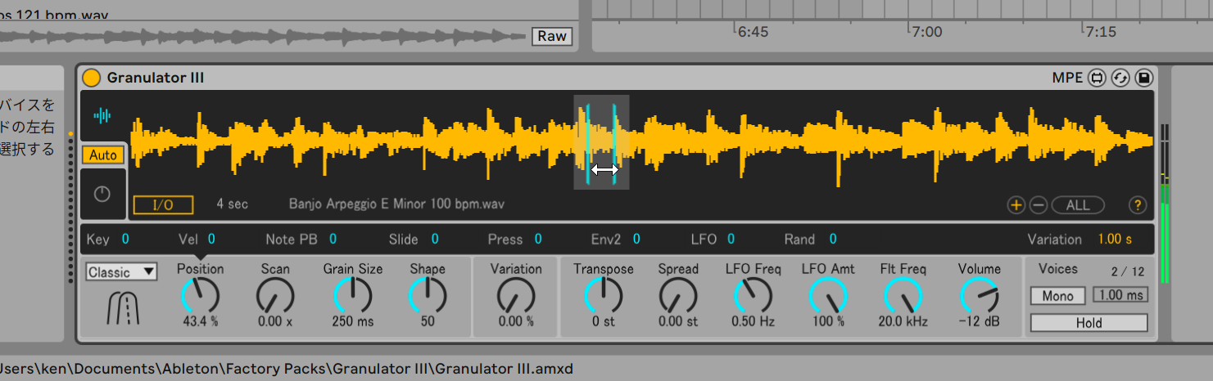The image size is (1213, 381).
Task: Click the grain envelope shape icon
Action: click(x=122, y=310)
